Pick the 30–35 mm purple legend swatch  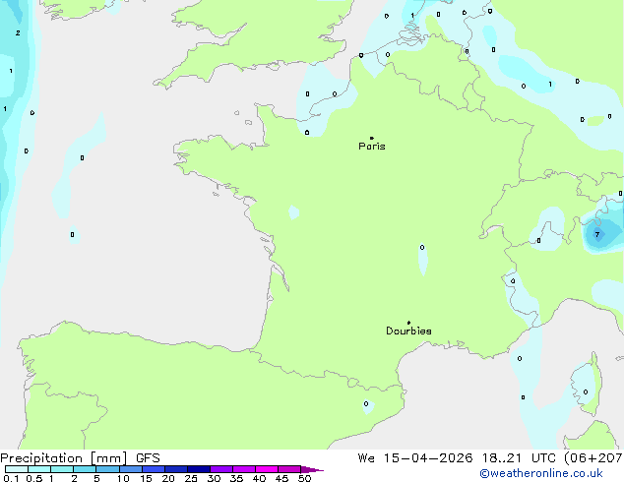tap(221, 469)
